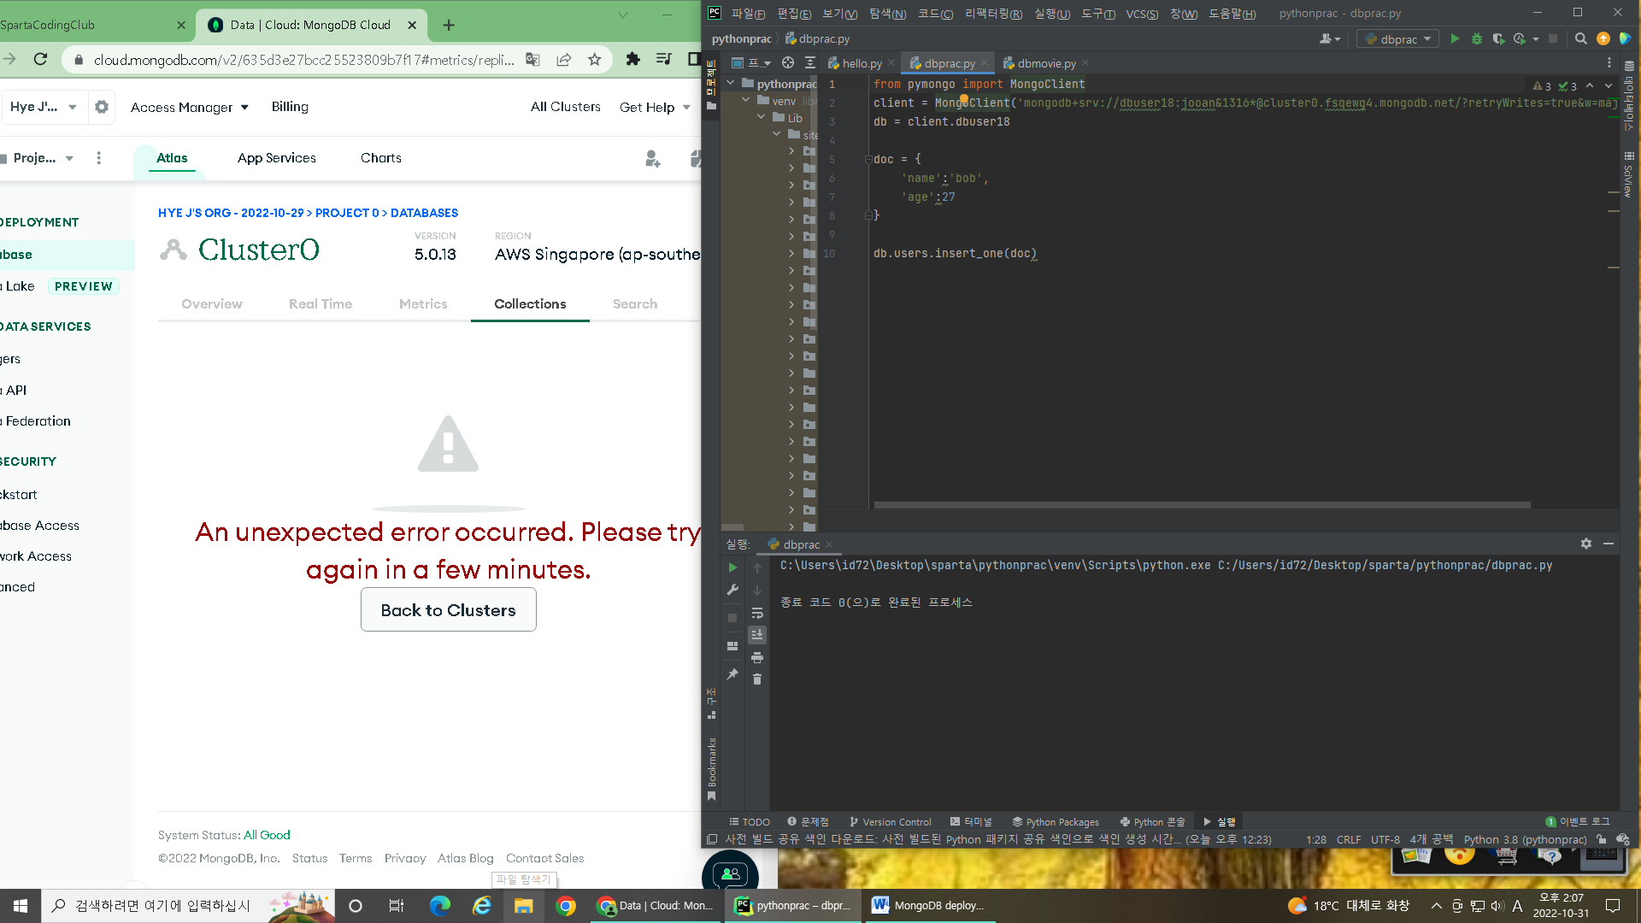Click the orange IDE update arrow icon
The width and height of the screenshot is (1641, 923).
[x=1603, y=38]
